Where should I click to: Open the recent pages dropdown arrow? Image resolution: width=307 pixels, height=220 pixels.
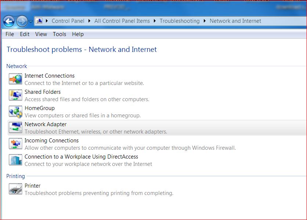coord(31,21)
